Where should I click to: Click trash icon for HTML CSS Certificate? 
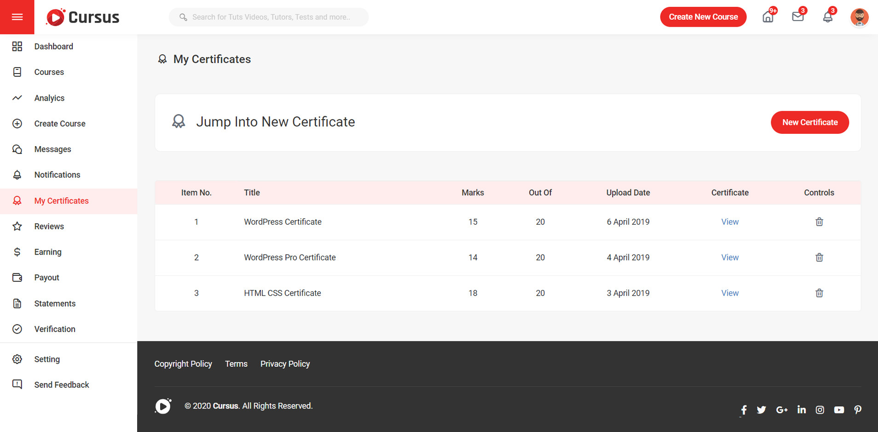click(819, 293)
